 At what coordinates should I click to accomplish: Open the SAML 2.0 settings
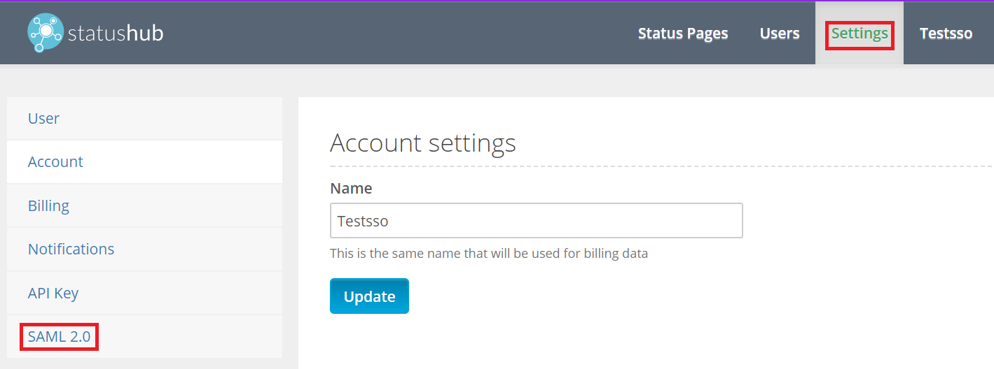click(60, 337)
